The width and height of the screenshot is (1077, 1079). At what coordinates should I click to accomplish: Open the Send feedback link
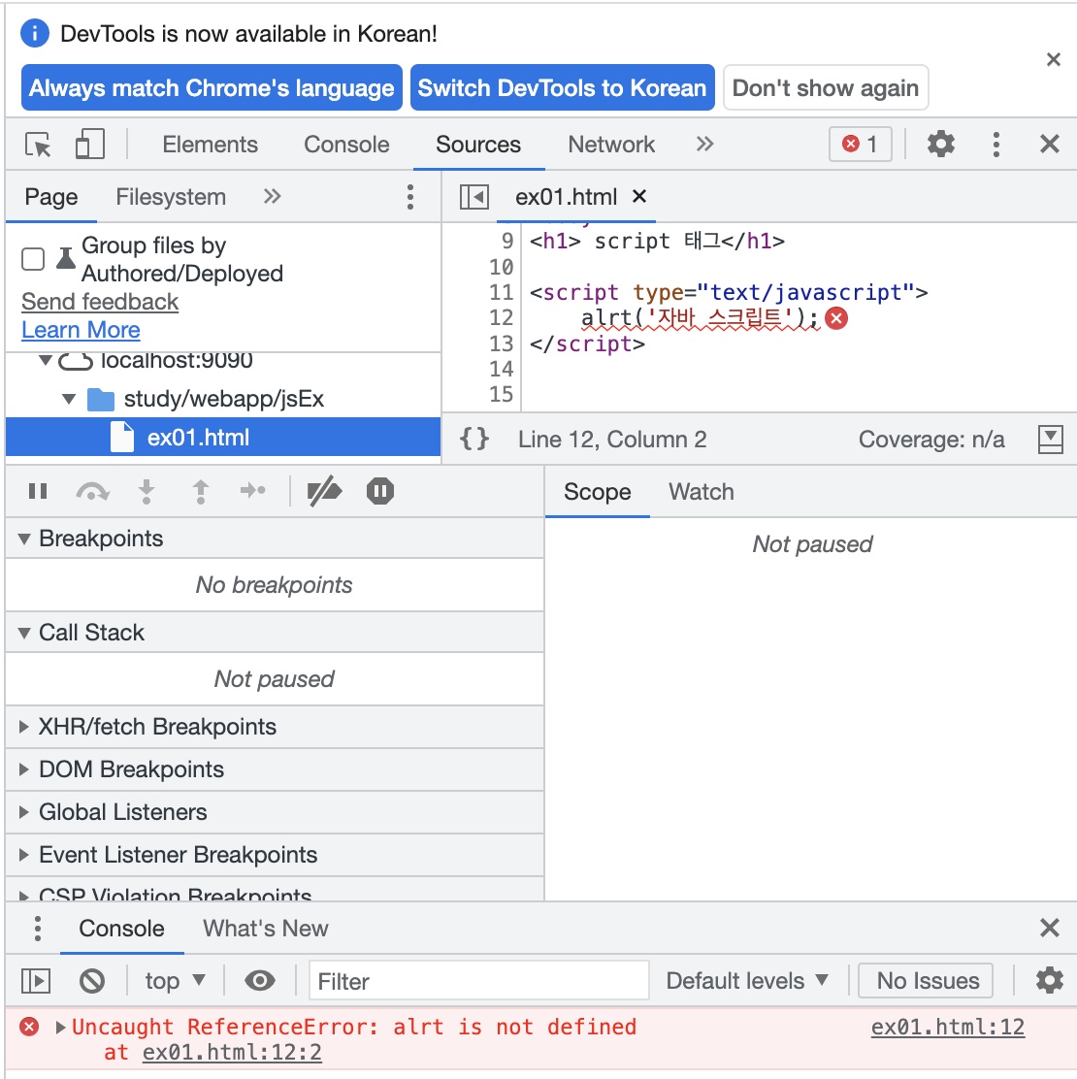point(101,302)
